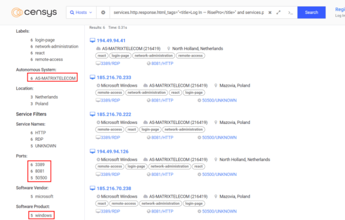Open the Hosts search type dropdown
Screen dimensions: 345x220
pyautogui.click(x=81, y=13)
